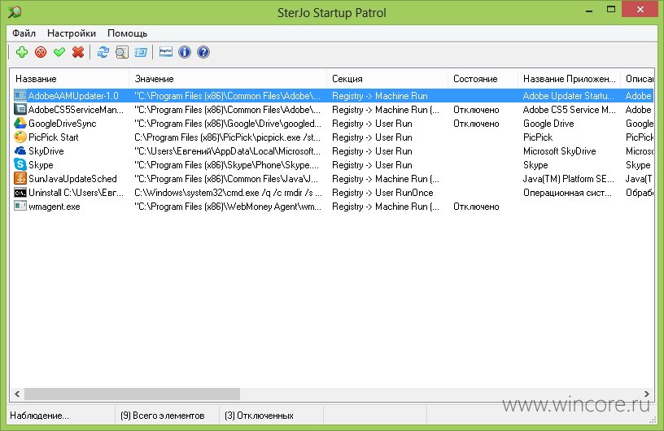Open the Настройки menu
This screenshot has height=431, width=664.
tap(72, 33)
